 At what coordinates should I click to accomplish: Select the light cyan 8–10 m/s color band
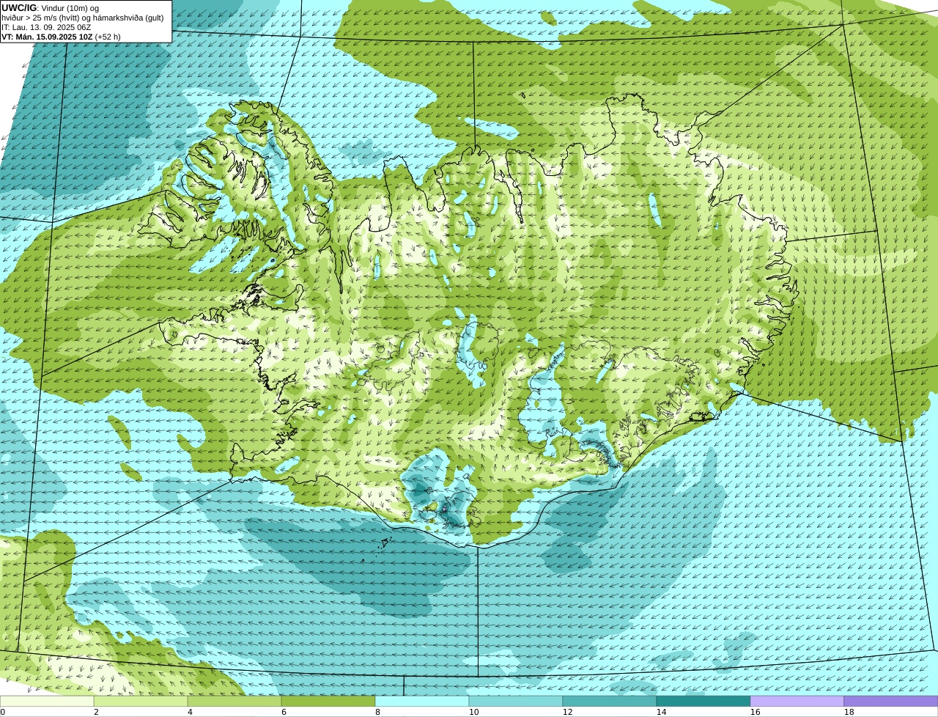coord(422,701)
